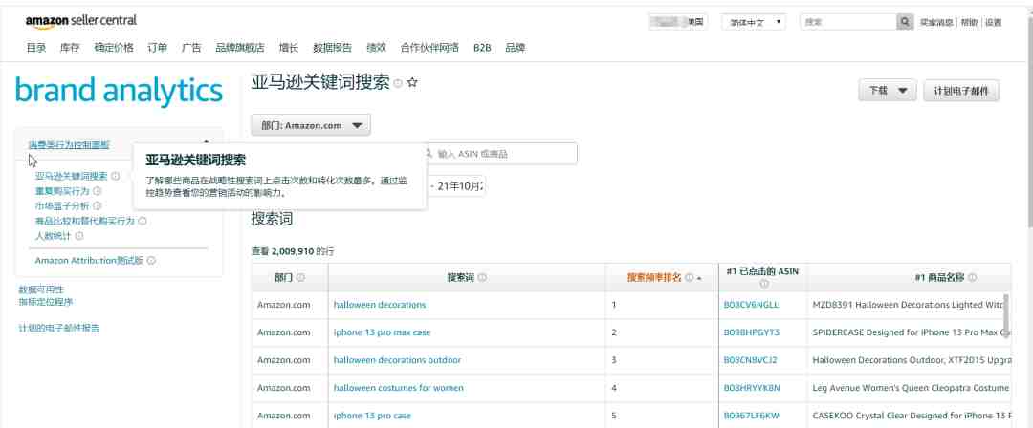The width and height of the screenshot is (1033, 428).
Task: Click the Amazon Seller Central logo
Action: click(81, 21)
